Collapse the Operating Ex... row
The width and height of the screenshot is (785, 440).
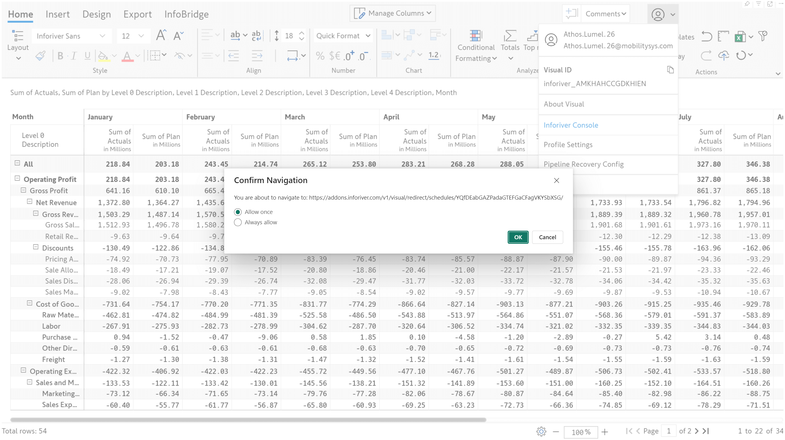click(23, 370)
